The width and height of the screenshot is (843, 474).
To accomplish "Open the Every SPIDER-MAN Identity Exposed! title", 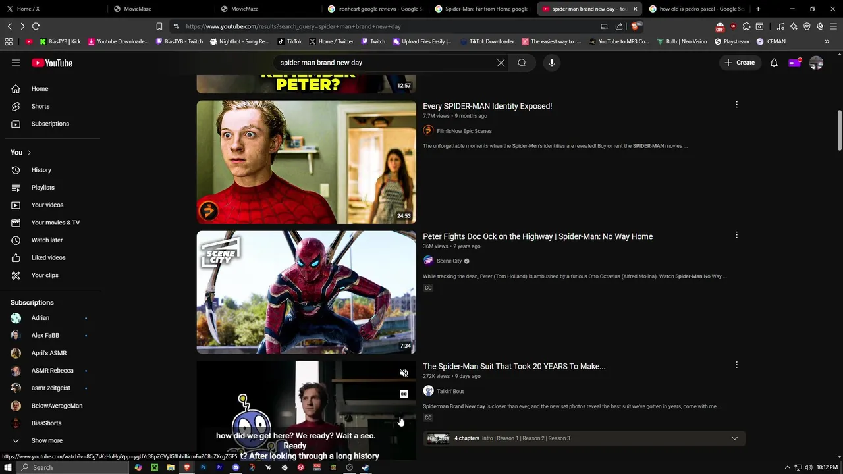I will [x=487, y=106].
